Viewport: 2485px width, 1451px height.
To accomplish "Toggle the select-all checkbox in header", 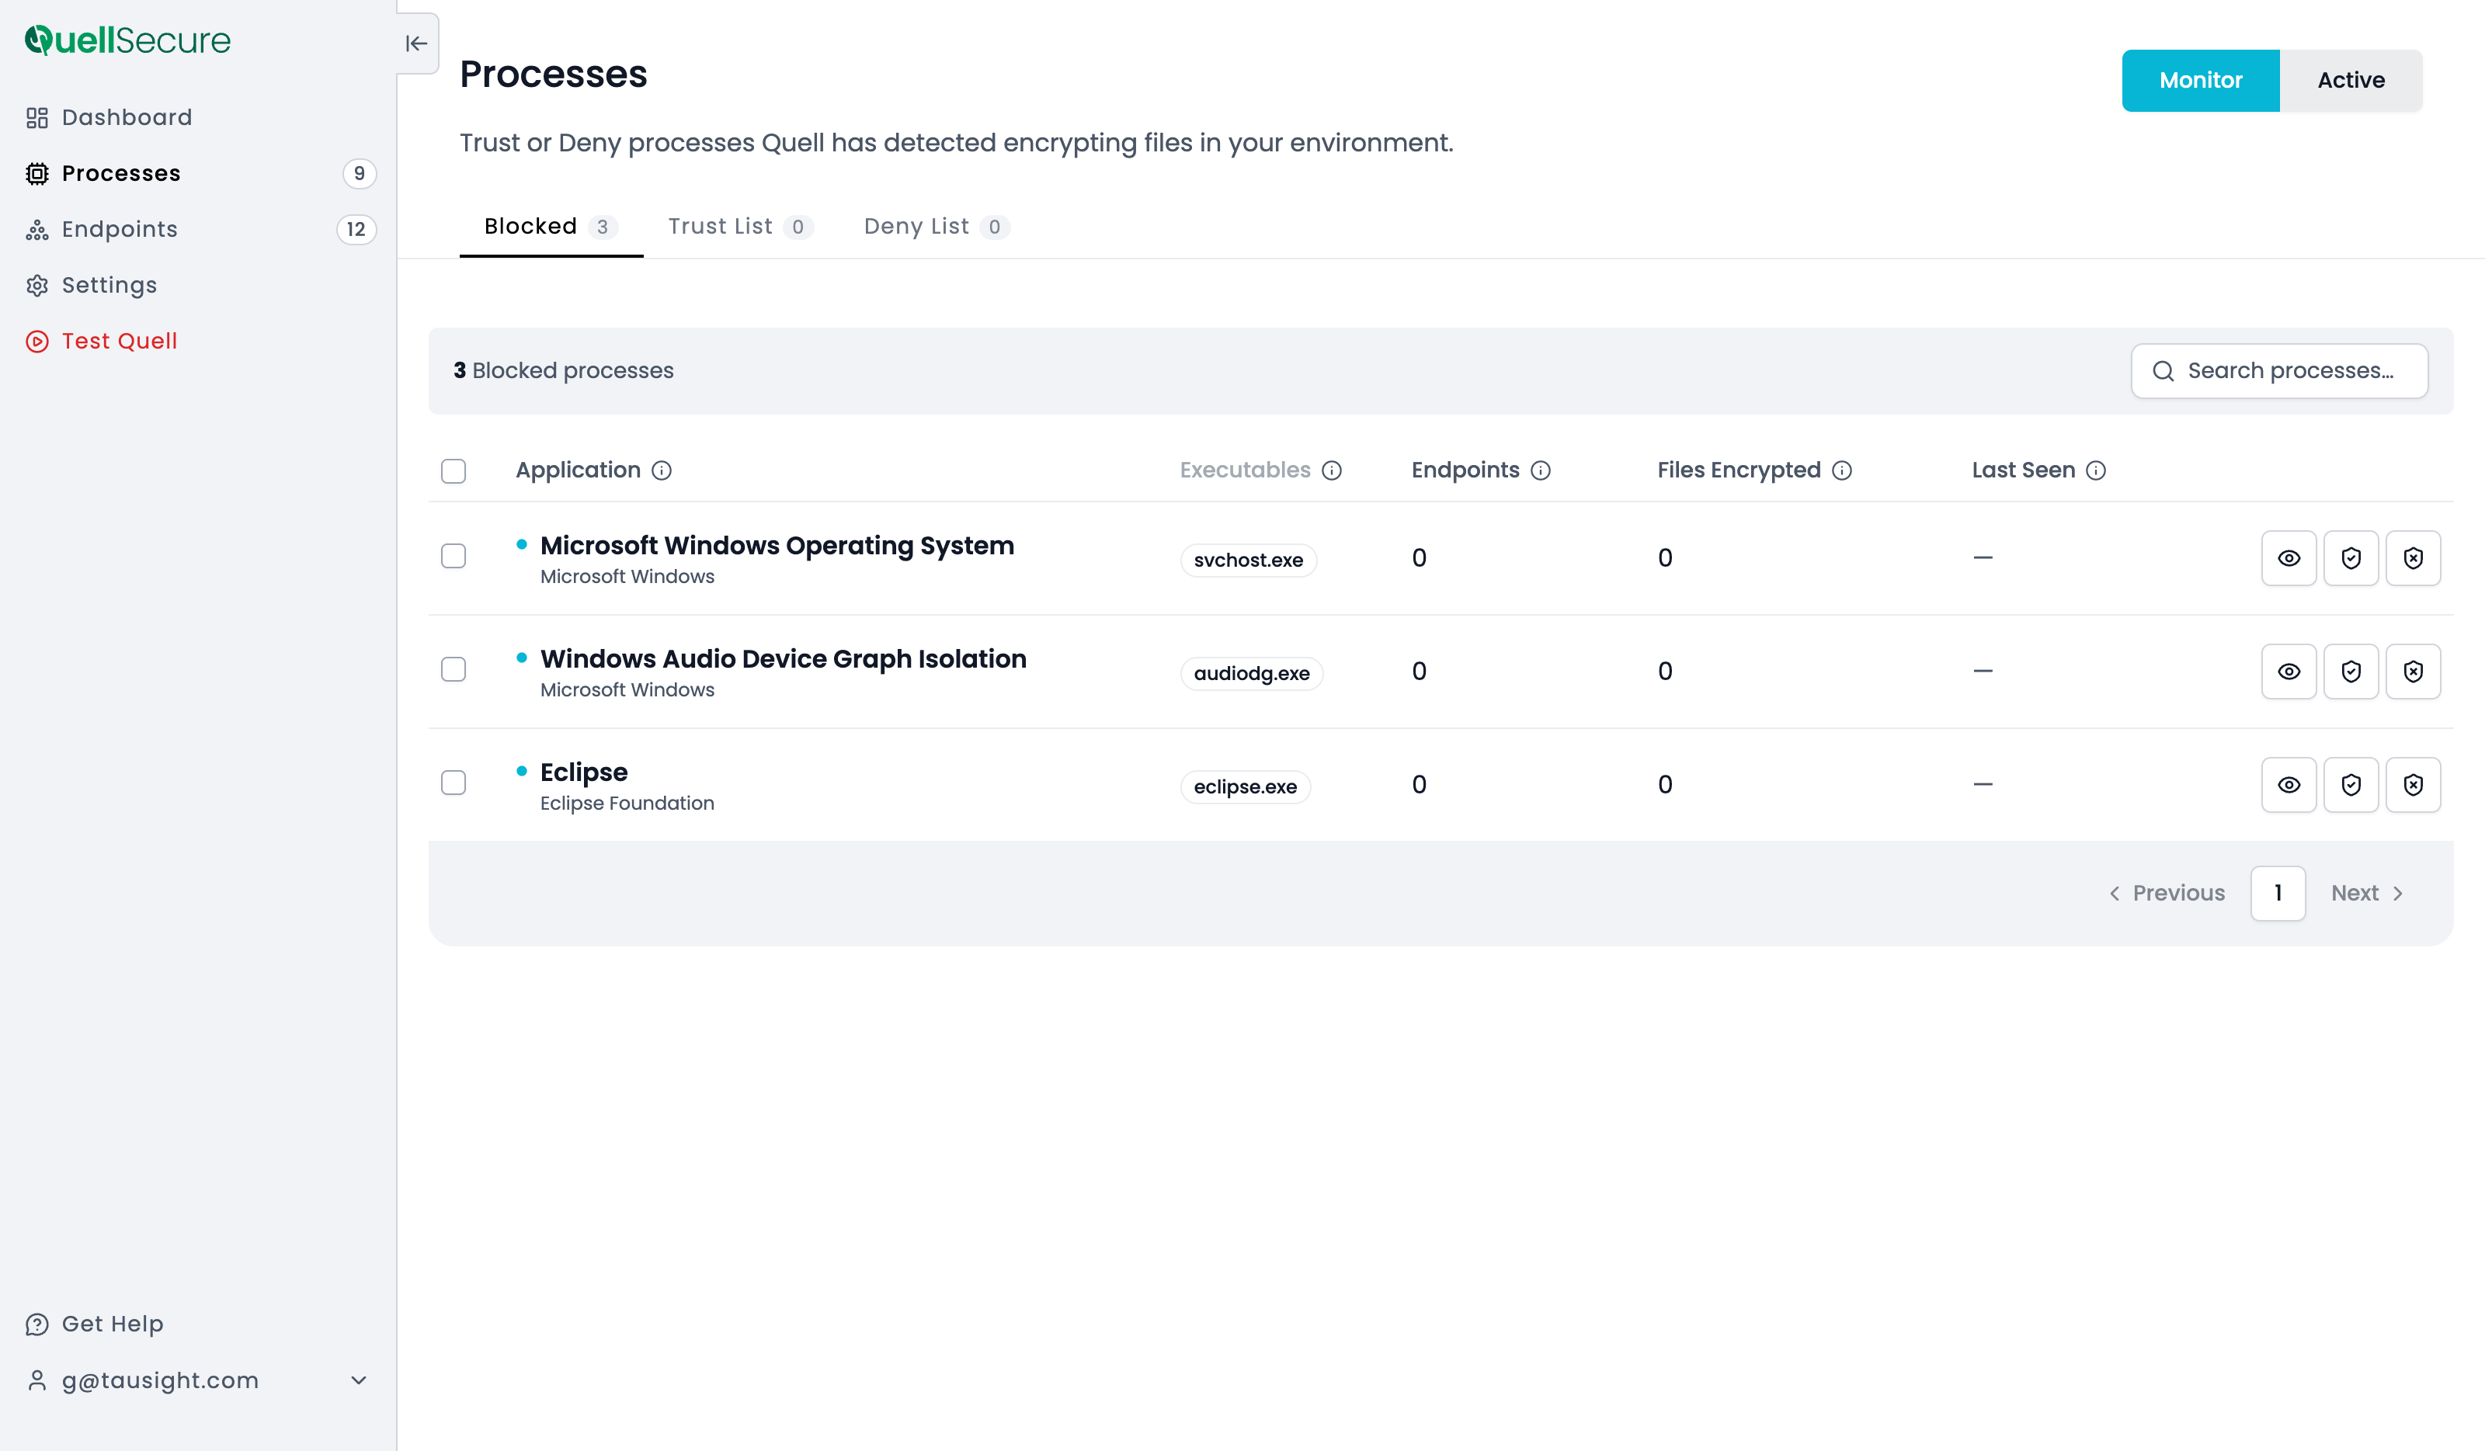I will click(454, 471).
